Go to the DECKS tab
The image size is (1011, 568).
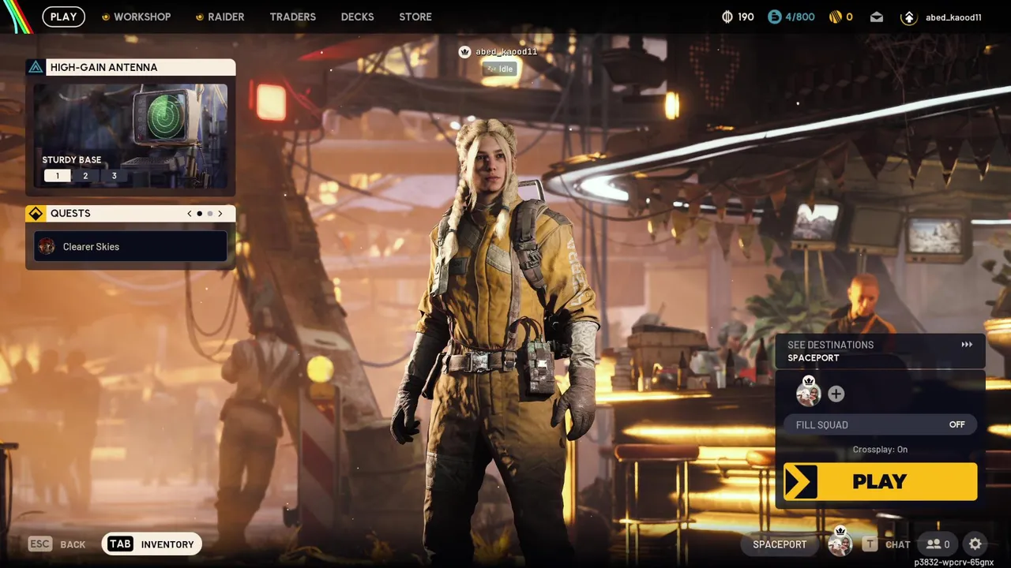tap(357, 17)
